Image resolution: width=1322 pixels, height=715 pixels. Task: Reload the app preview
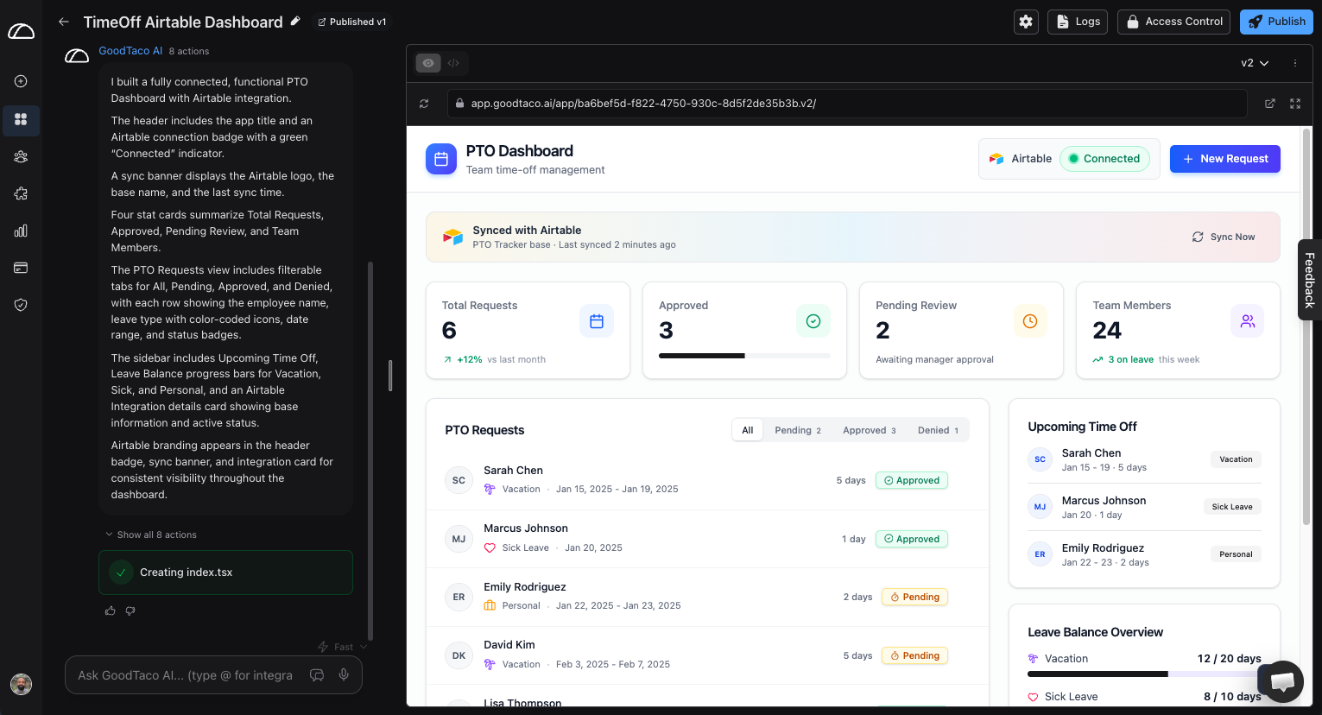(424, 104)
